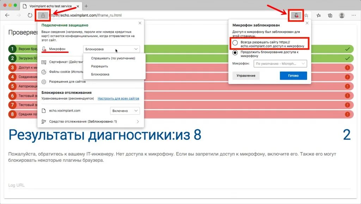
Task: Click the Средства отслеживания tracker icon
Action: (x=44, y=121)
